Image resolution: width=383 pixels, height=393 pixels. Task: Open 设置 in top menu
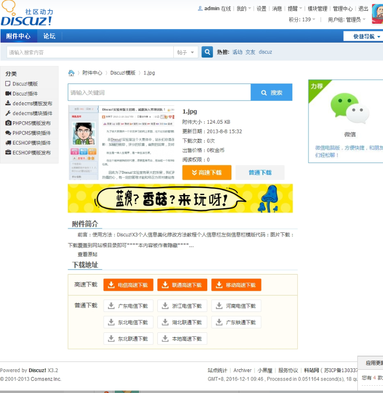coord(261,9)
